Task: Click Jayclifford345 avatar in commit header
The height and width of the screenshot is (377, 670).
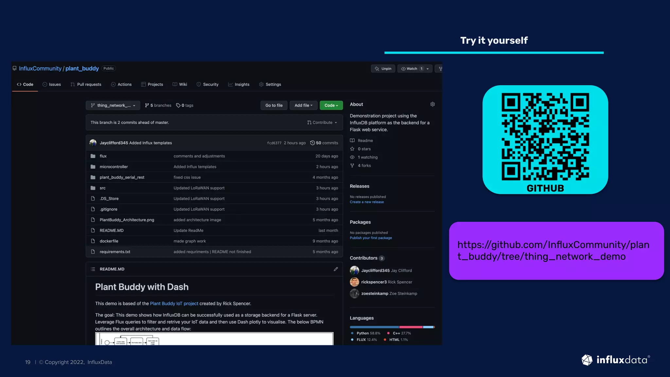Action: (x=93, y=143)
